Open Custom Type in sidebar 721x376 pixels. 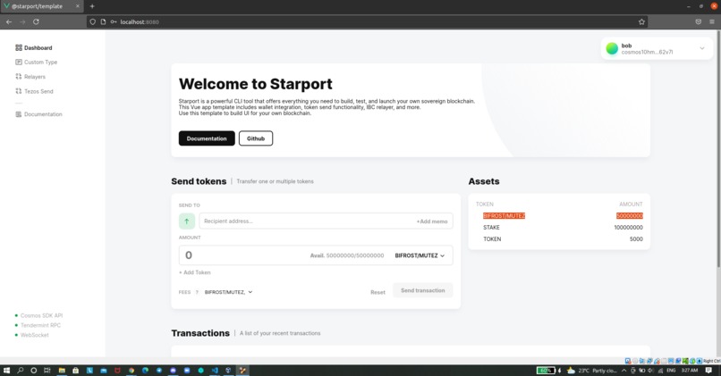tap(37, 62)
